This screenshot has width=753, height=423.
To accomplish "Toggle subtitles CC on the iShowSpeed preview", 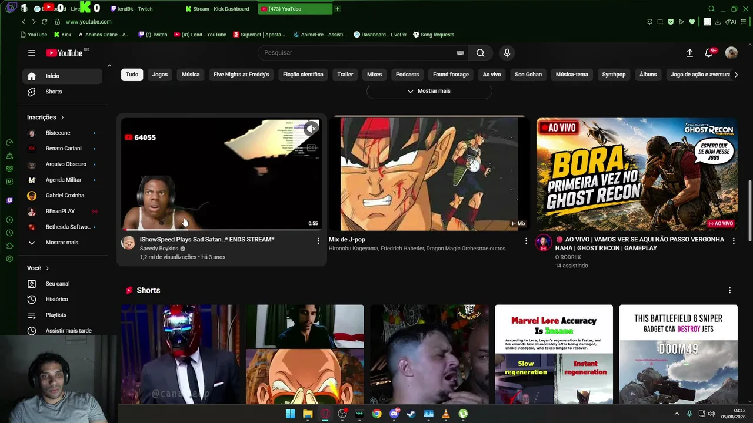I will (312, 147).
